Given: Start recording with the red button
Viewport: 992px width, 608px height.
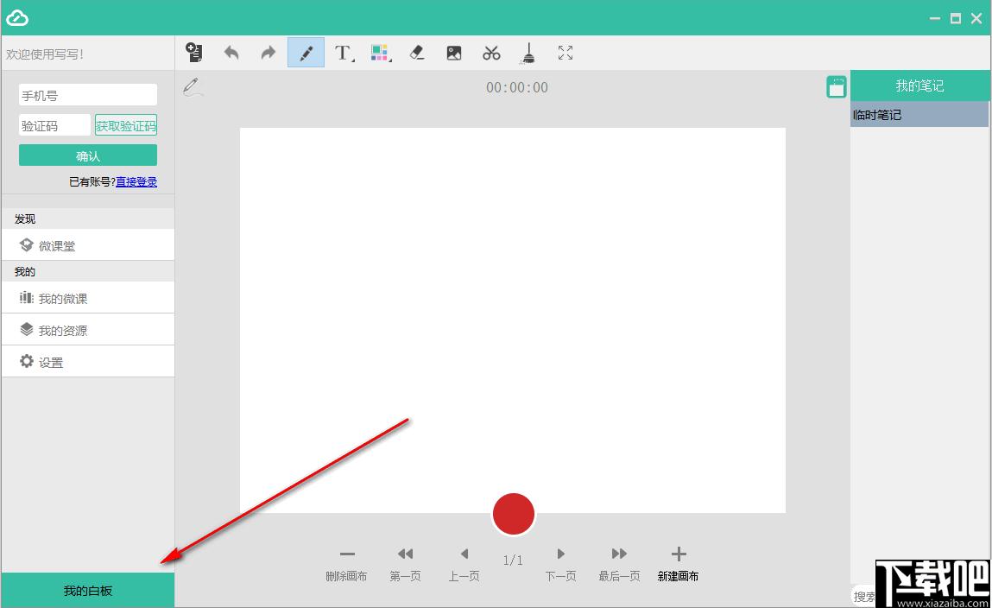Looking at the screenshot, I should [x=514, y=515].
